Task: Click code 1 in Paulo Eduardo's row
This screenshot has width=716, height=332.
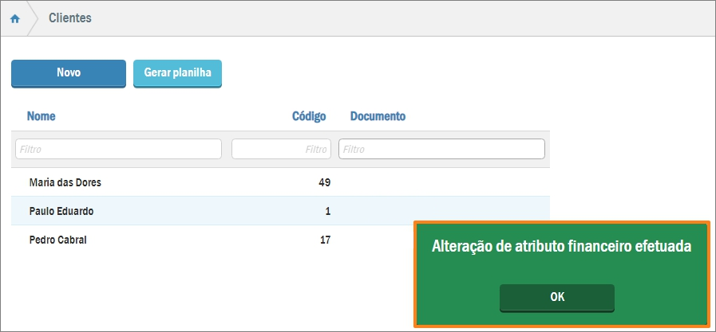Action: click(x=327, y=211)
